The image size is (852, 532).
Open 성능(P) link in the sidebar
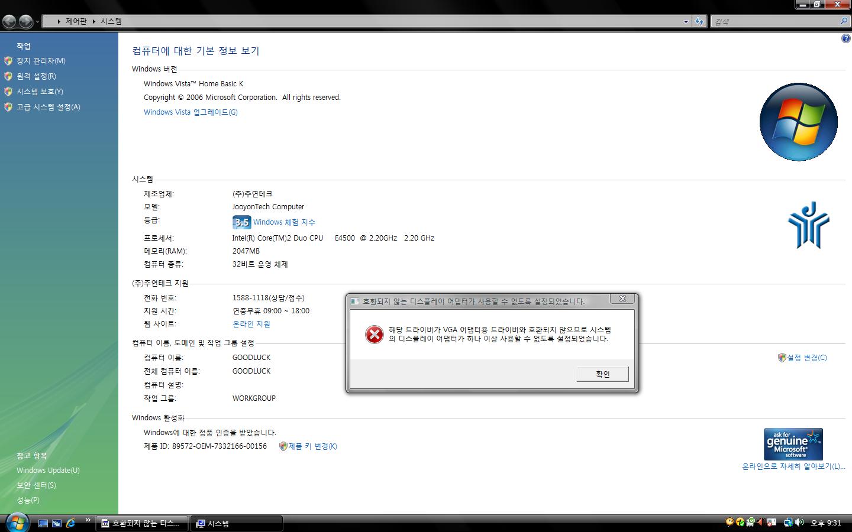point(28,500)
